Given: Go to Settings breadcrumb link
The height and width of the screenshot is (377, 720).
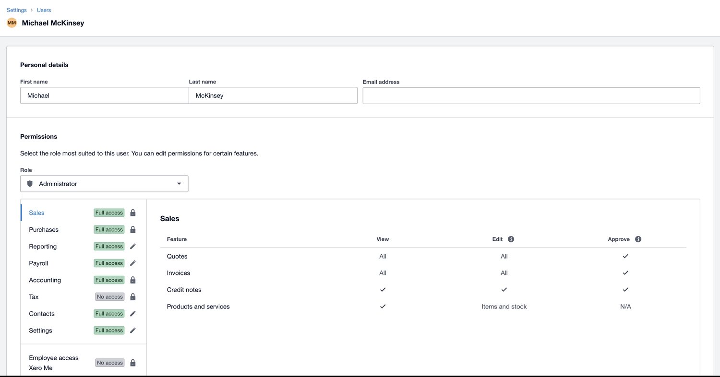Looking at the screenshot, I should (x=16, y=10).
